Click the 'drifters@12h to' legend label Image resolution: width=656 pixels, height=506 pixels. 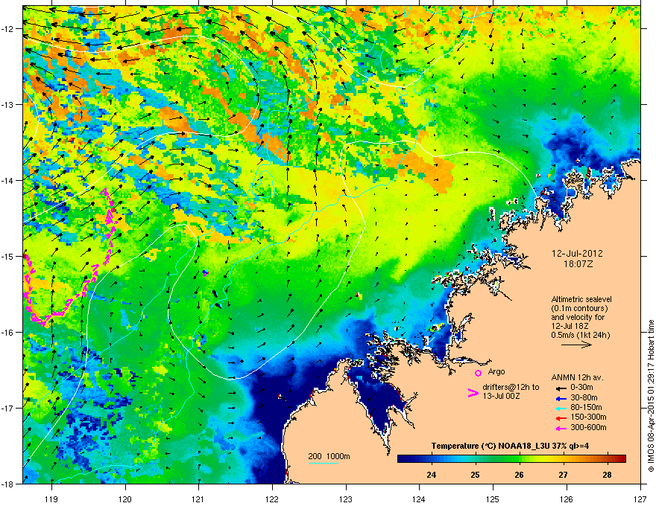click(511, 388)
